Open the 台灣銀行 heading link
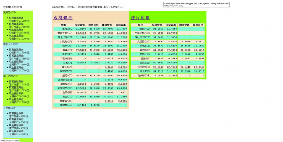 63,18
